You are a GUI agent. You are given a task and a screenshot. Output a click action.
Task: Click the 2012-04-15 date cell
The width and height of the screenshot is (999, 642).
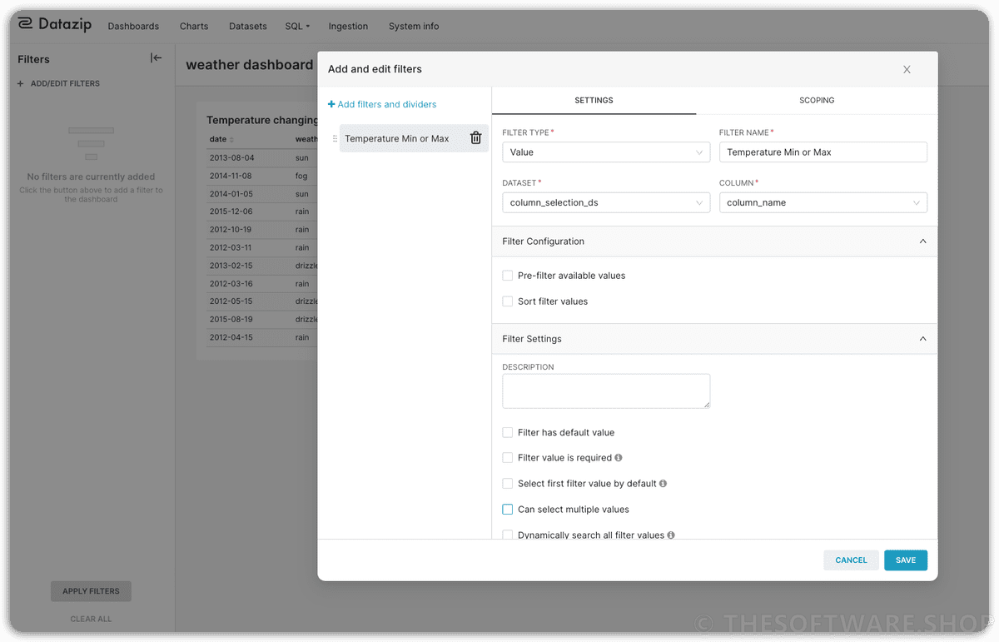(x=231, y=337)
